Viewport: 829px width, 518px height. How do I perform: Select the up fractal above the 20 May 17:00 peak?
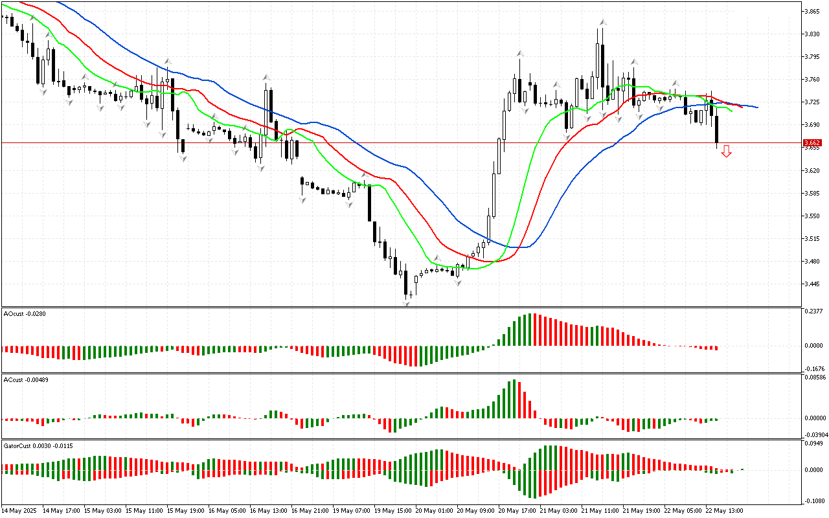pos(519,54)
